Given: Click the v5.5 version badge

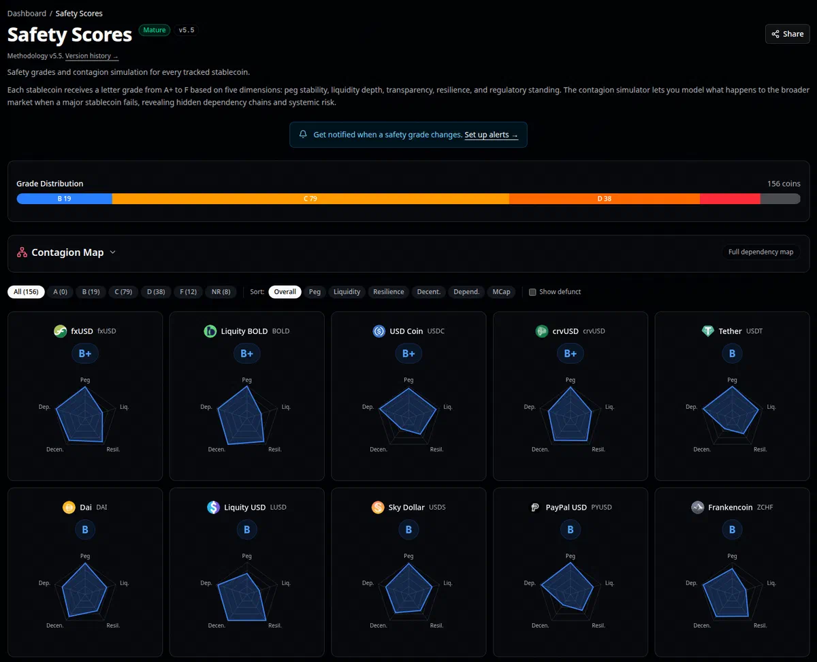Looking at the screenshot, I should click(187, 30).
